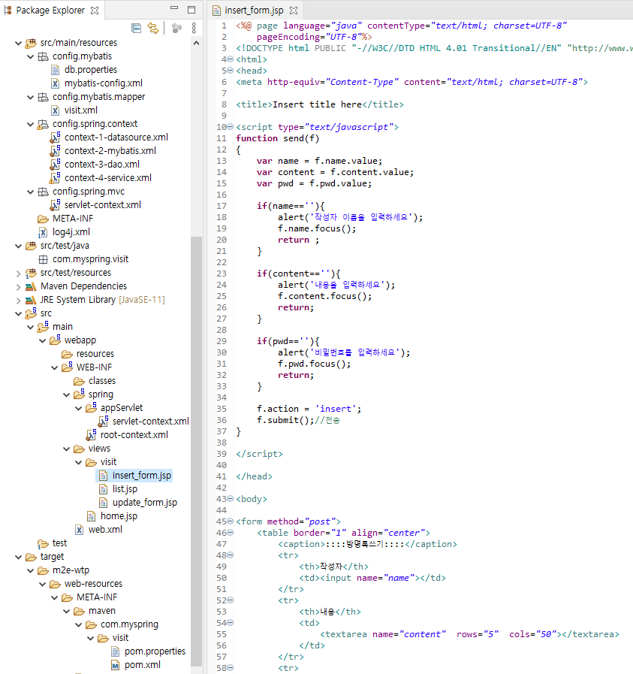Click the db.properties file icon

55,70
